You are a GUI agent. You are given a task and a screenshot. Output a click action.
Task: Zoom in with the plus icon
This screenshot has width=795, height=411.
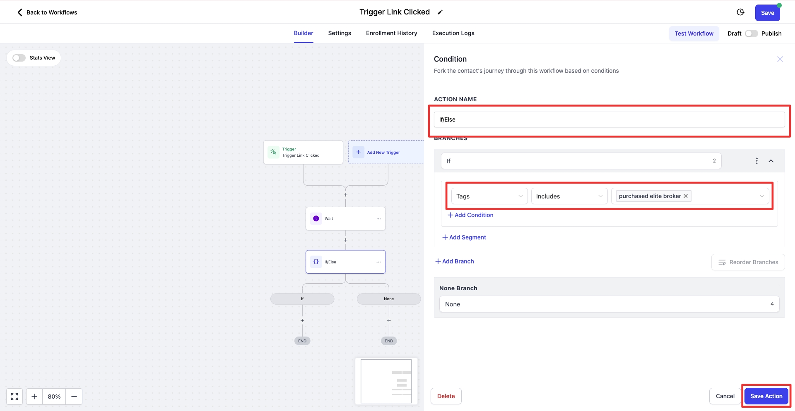[34, 397]
